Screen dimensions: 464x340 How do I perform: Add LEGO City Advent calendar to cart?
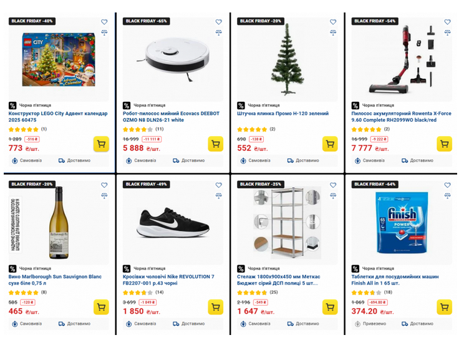(101, 144)
